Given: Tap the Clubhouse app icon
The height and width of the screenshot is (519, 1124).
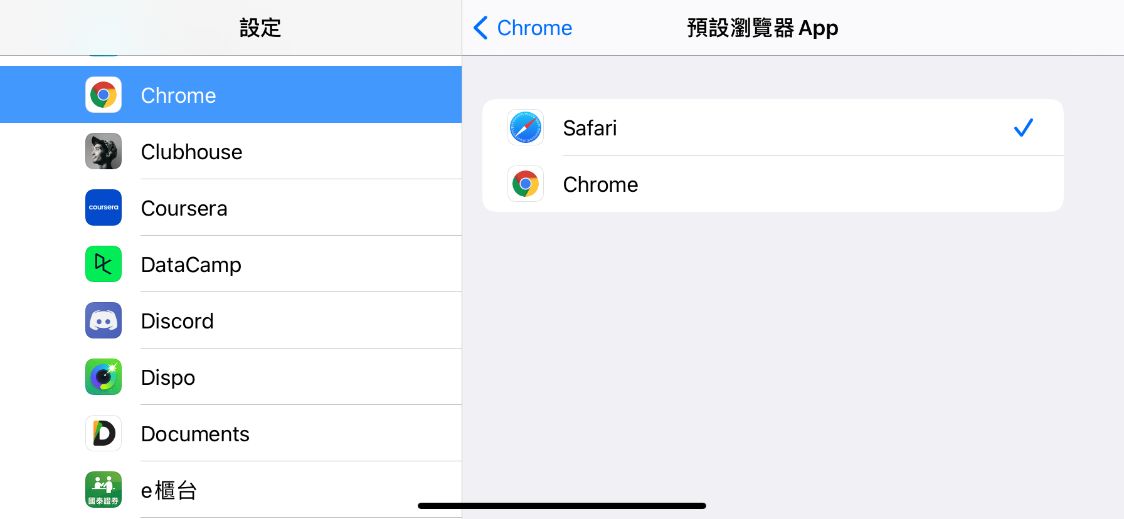Looking at the screenshot, I should (x=103, y=151).
